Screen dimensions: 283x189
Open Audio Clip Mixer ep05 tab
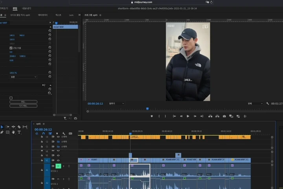20,15
